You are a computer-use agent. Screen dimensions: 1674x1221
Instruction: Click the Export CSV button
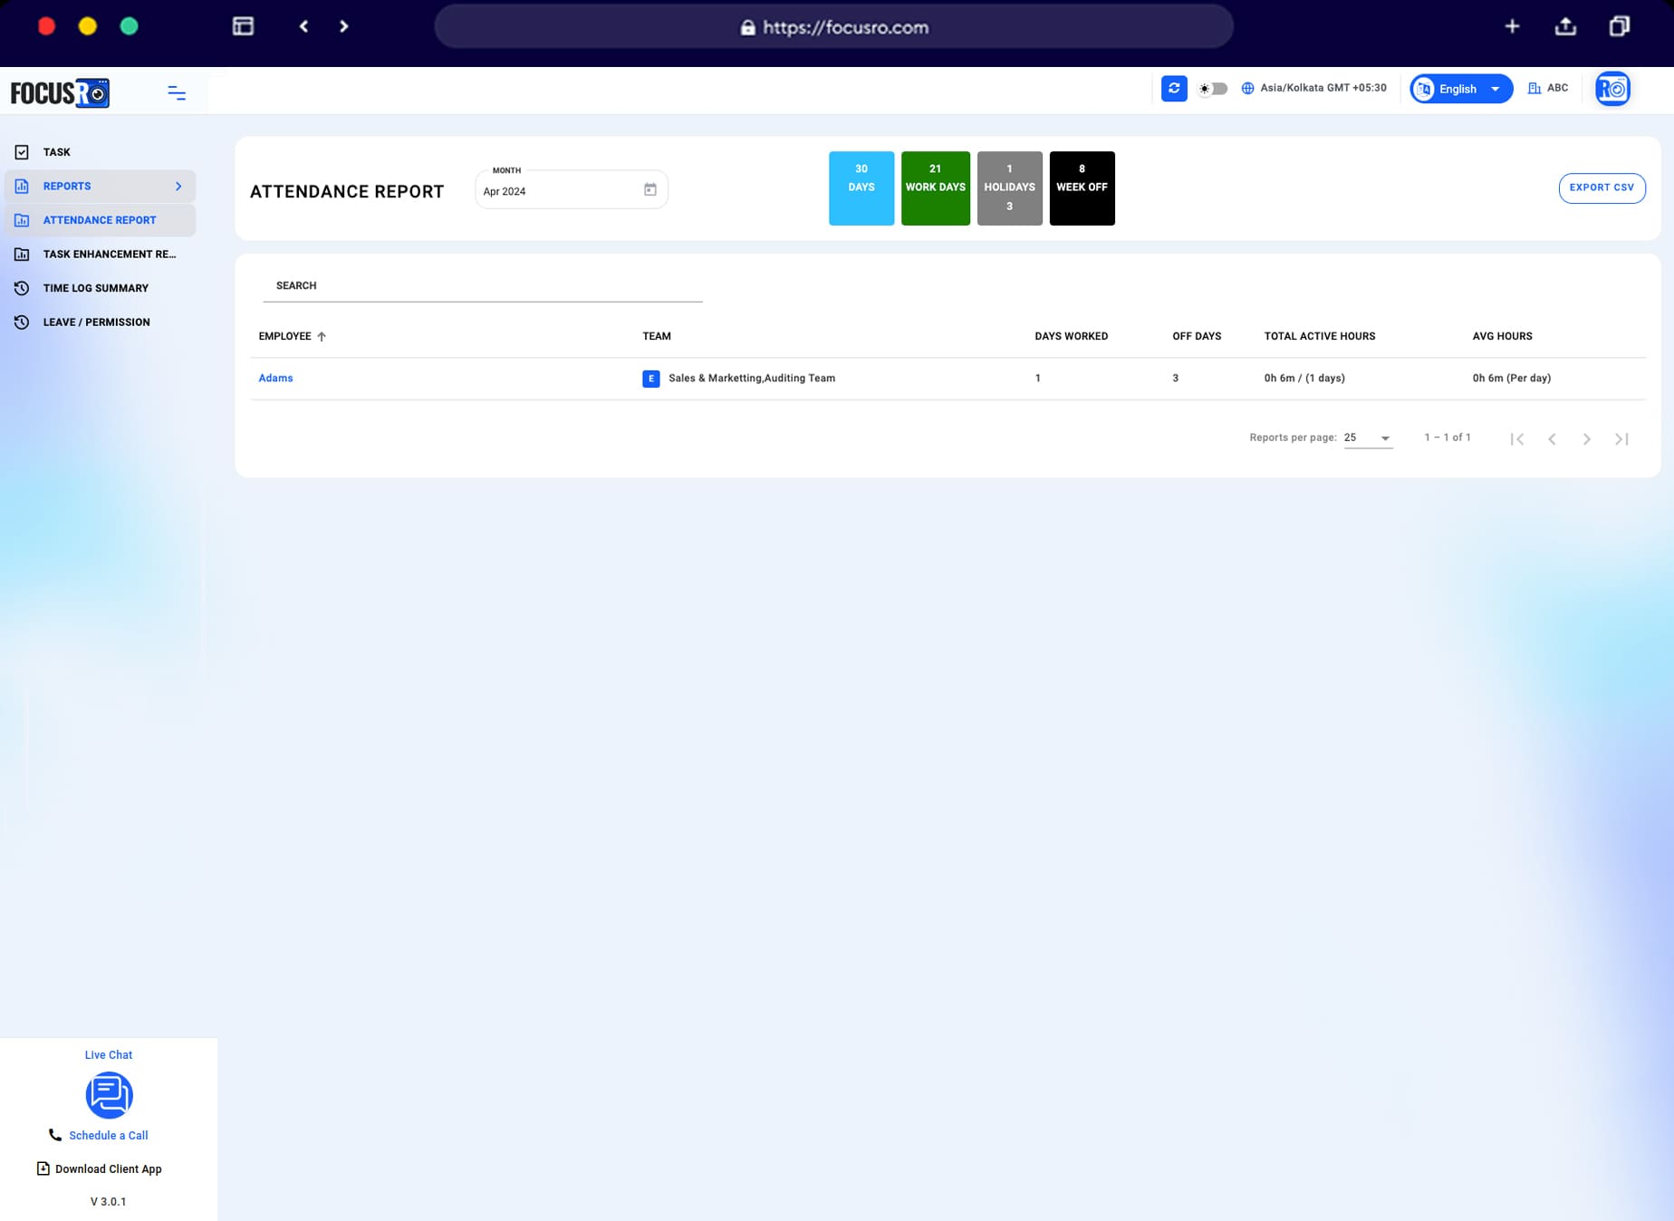pyautogui.click(x=1602, y=187)
